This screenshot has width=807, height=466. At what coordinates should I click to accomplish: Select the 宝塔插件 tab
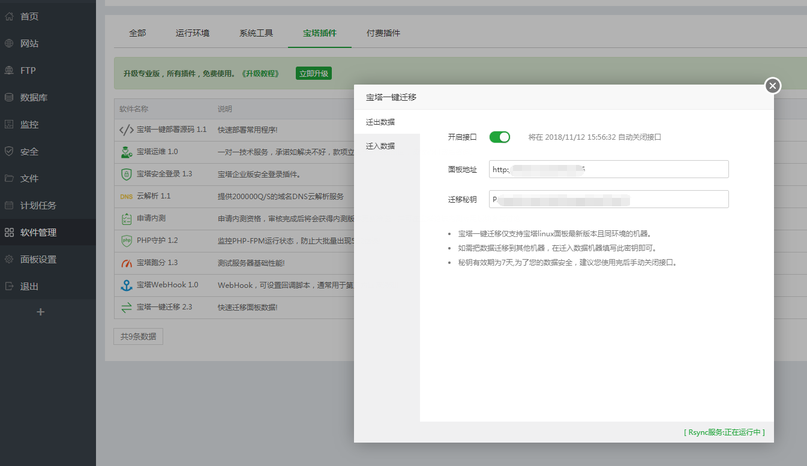coord(320,33)
